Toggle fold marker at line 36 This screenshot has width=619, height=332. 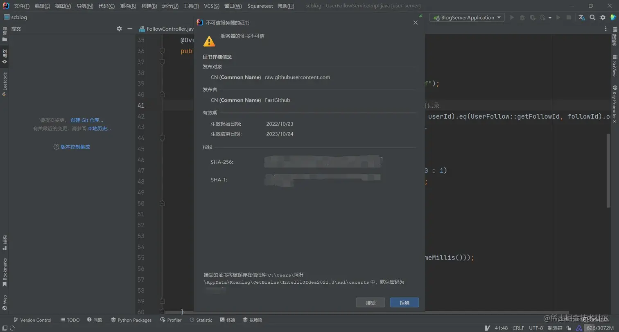click(x=162, y=51)
